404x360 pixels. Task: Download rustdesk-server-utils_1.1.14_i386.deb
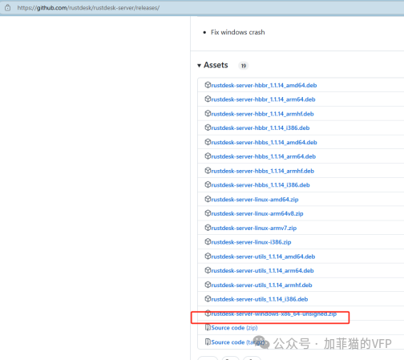260,299
